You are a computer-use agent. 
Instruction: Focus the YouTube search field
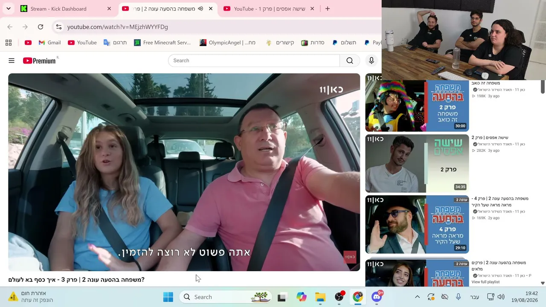pyautogui.click(x=254, y=61)
